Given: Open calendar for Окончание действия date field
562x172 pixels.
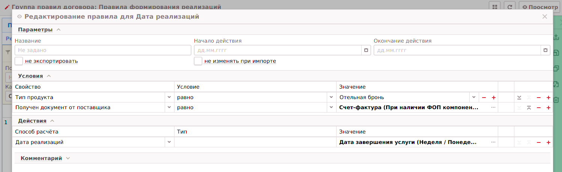Looking at the screenshot, I should point(545,50).
